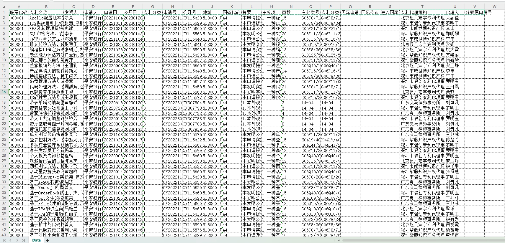Image resolution: width=505 pixels, height=243 pixels.
Task: Go to the previous sheet tab
Action: click(11, 240)
